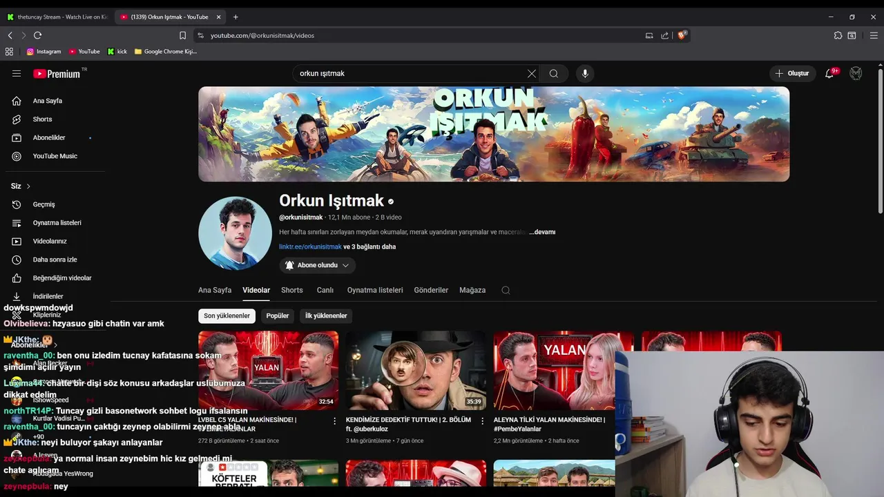Screen dimensions: 884x497
Task: Select the İlk yüklenenler sort chip
Action: 326,315
